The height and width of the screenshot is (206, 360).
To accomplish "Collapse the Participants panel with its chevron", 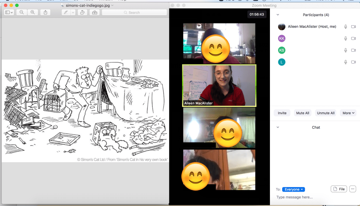I will tap(278, 15).
